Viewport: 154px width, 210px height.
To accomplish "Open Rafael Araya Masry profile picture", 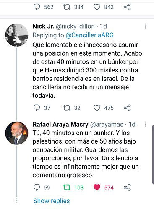I will [x=17, y=133].
